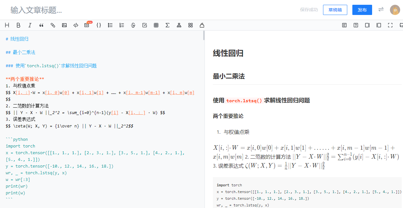
Task: Click the 'w = wr[:3]' editor line
Action: pyautogui.click(x=18, y=179)
